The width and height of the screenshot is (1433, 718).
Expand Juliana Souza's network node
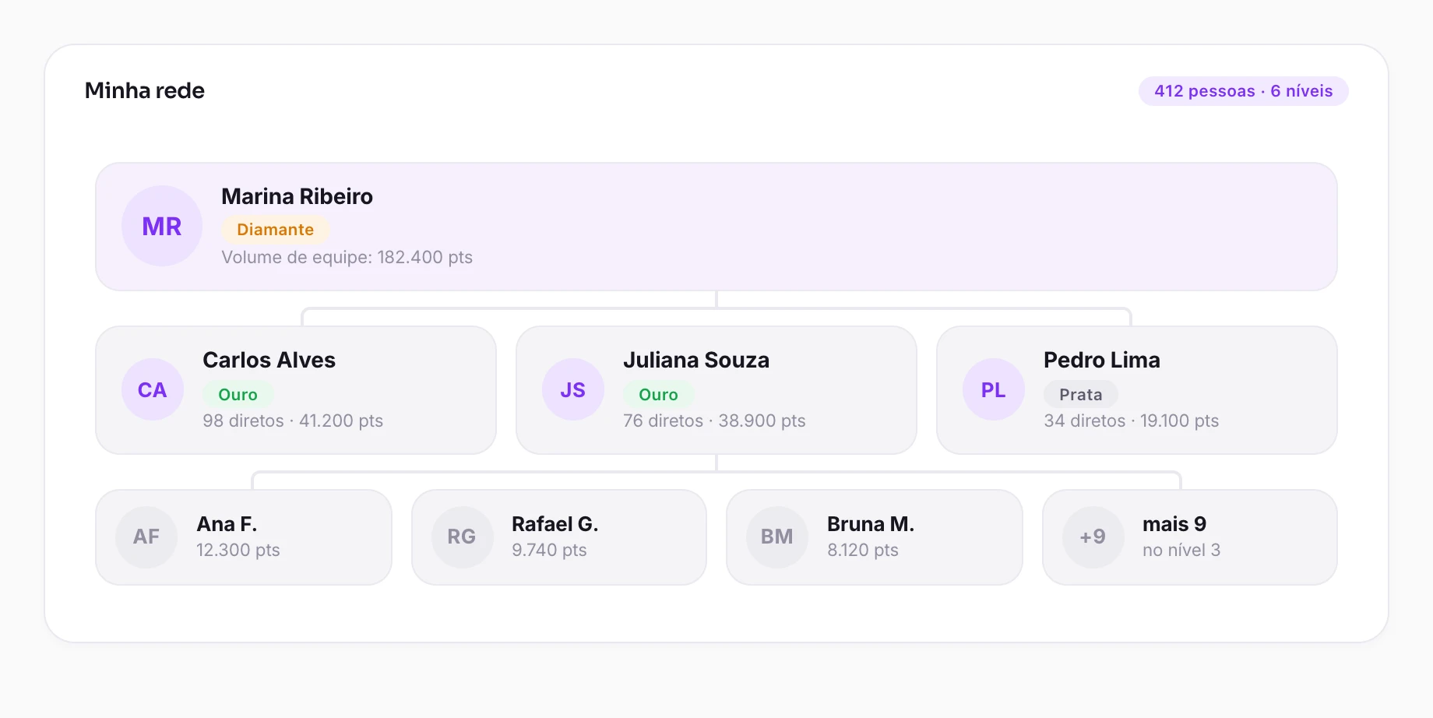(716, 389)
